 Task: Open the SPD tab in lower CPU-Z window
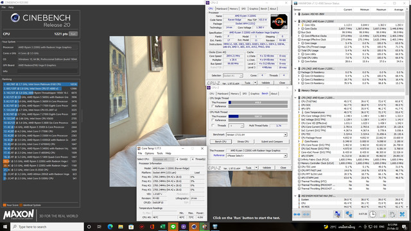tap(245, 94)
